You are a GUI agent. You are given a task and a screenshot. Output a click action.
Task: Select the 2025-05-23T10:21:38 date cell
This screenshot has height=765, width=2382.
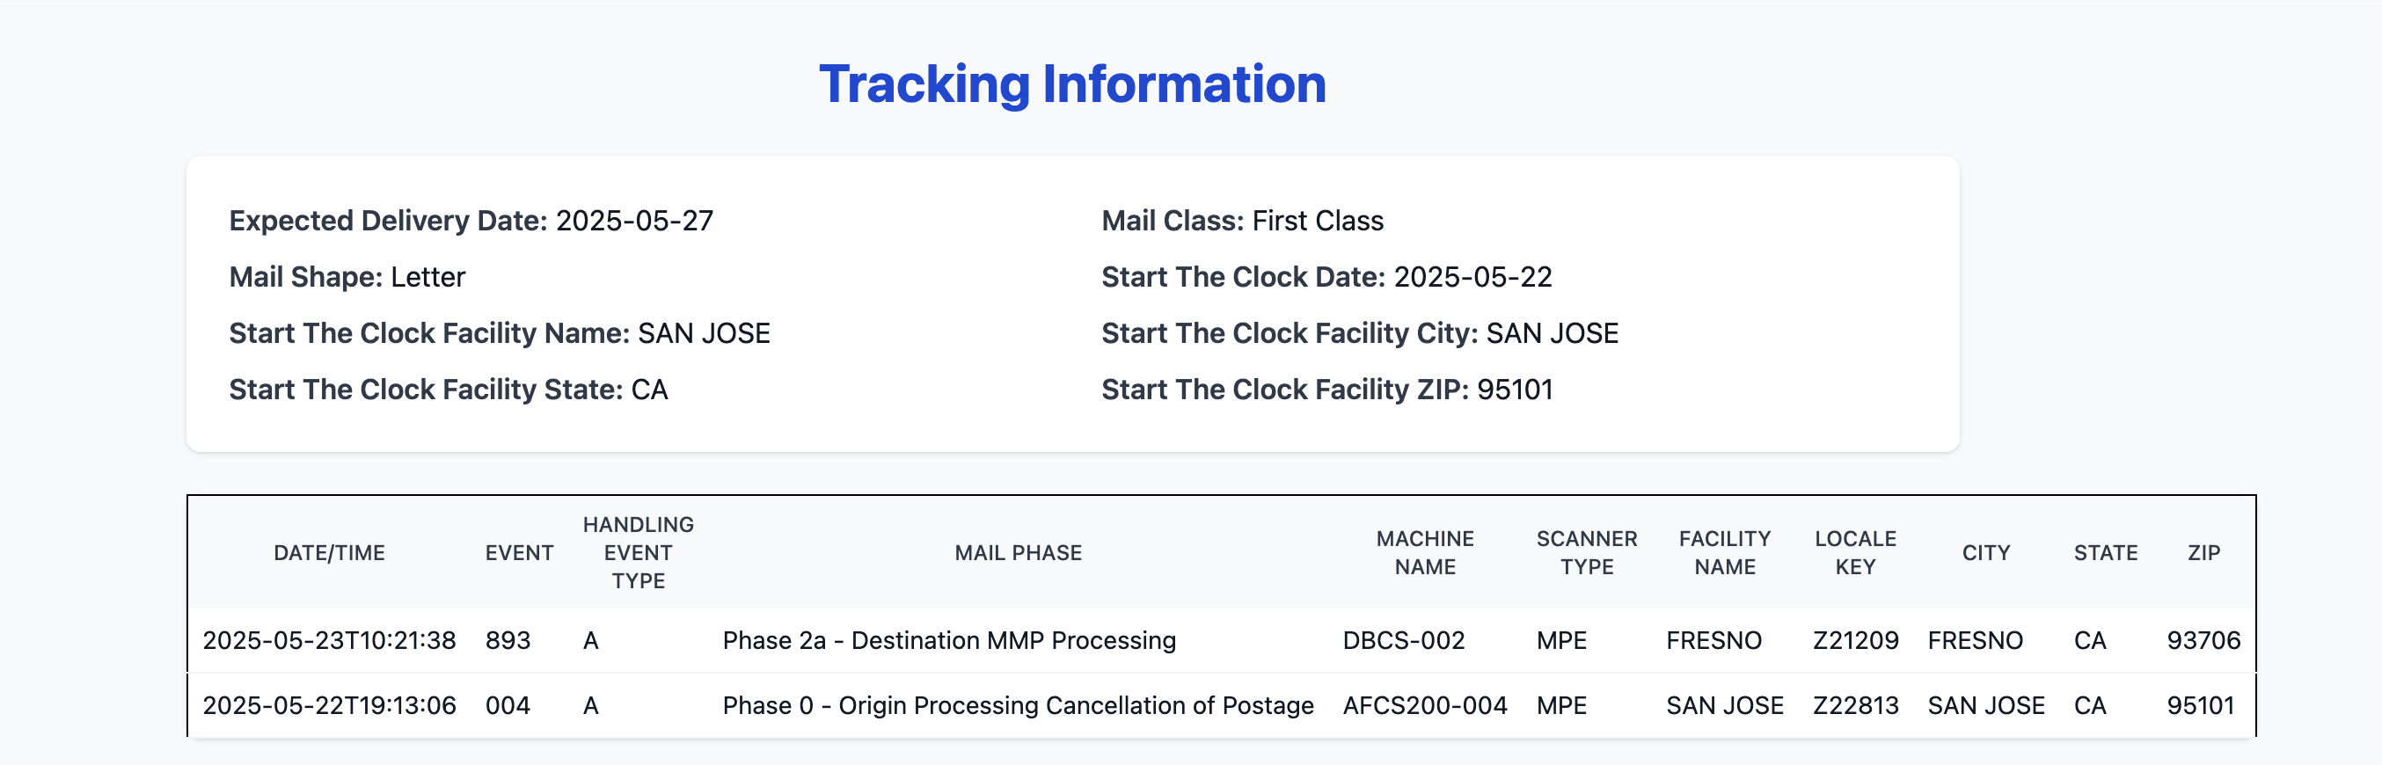coord(329,640)
